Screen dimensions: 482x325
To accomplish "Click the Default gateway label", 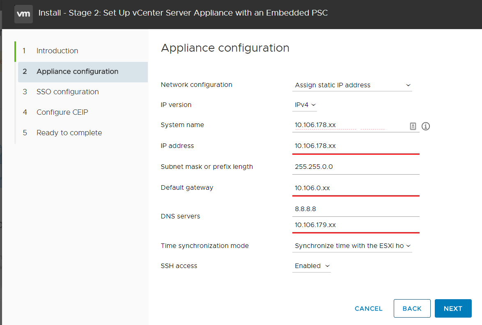I will click(187, 188).
